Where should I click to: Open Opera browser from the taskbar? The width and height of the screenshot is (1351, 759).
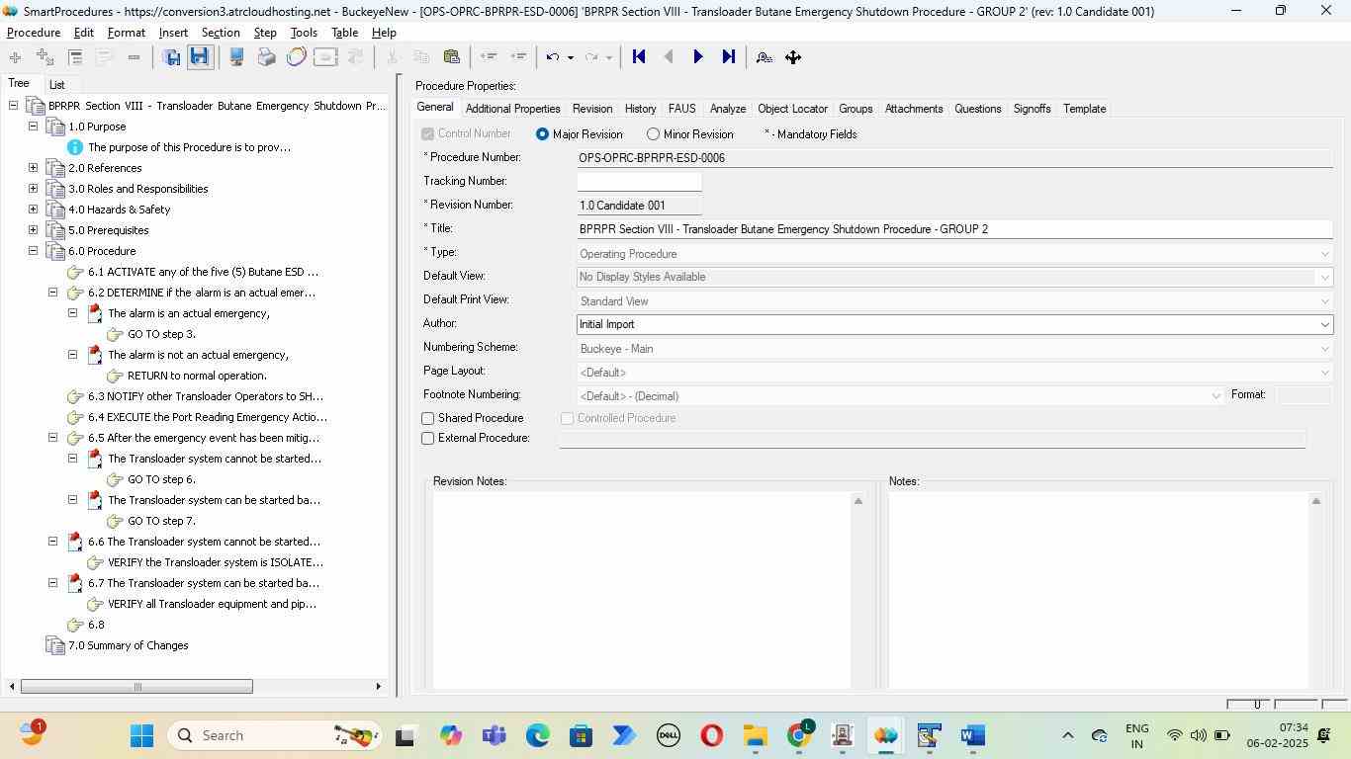[711, 735]
